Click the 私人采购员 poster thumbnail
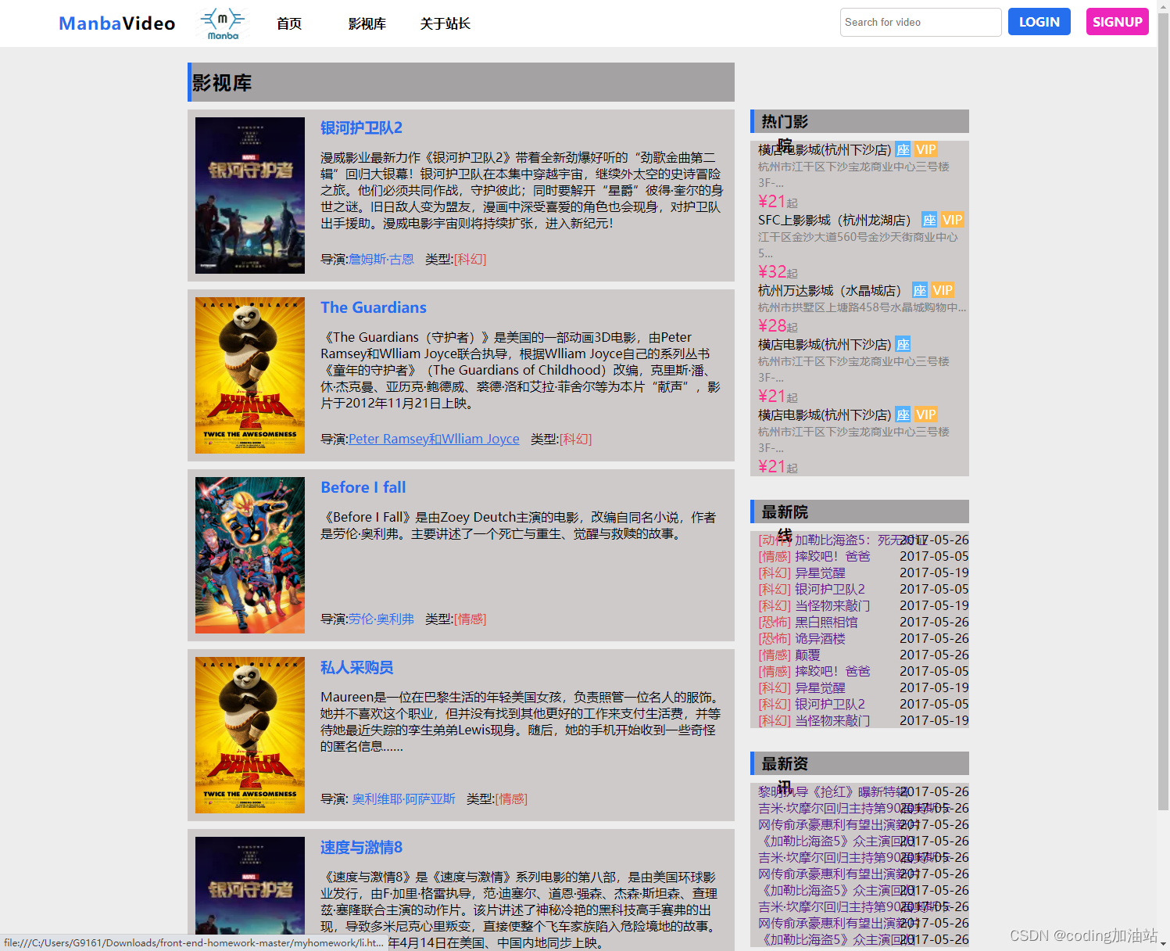 [250, 735]
